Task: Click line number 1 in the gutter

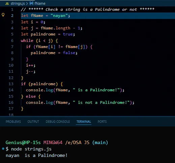Action: [12, 9]
